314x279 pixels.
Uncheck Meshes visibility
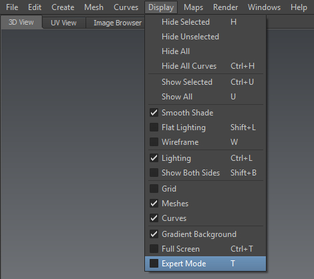point(154,204)
